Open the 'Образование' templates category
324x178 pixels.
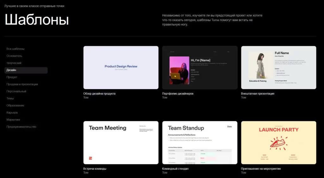coord(15,105)
